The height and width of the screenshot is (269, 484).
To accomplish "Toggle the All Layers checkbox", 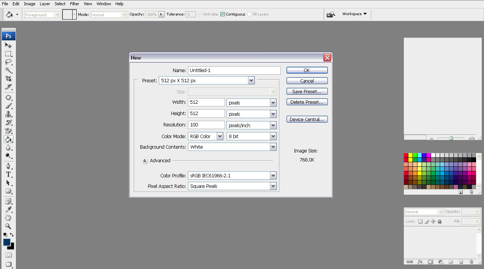I will (249, 14).
